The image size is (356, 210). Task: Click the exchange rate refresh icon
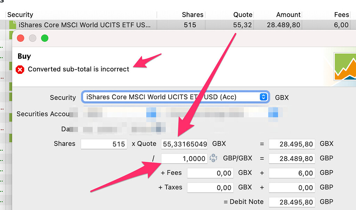213,158
